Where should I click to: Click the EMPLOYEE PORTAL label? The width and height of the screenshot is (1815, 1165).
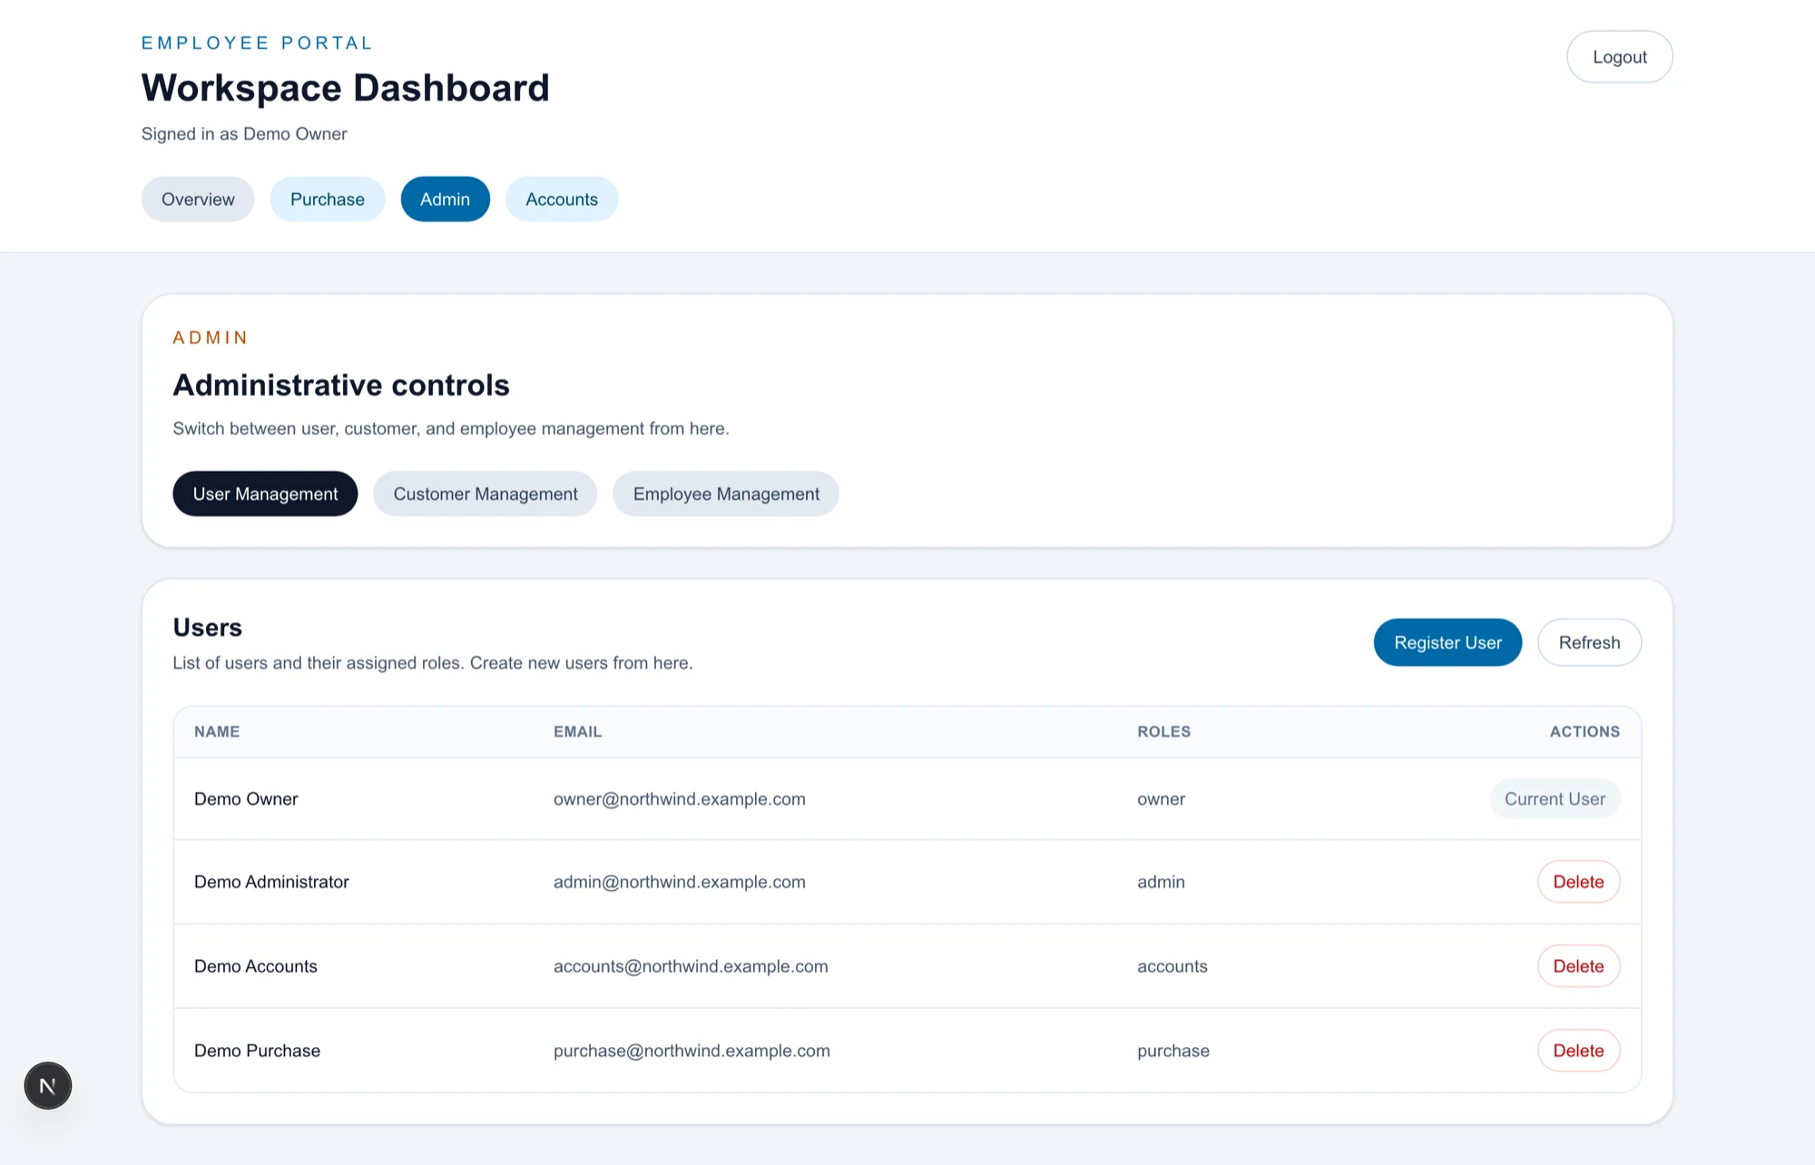(257, 43)
